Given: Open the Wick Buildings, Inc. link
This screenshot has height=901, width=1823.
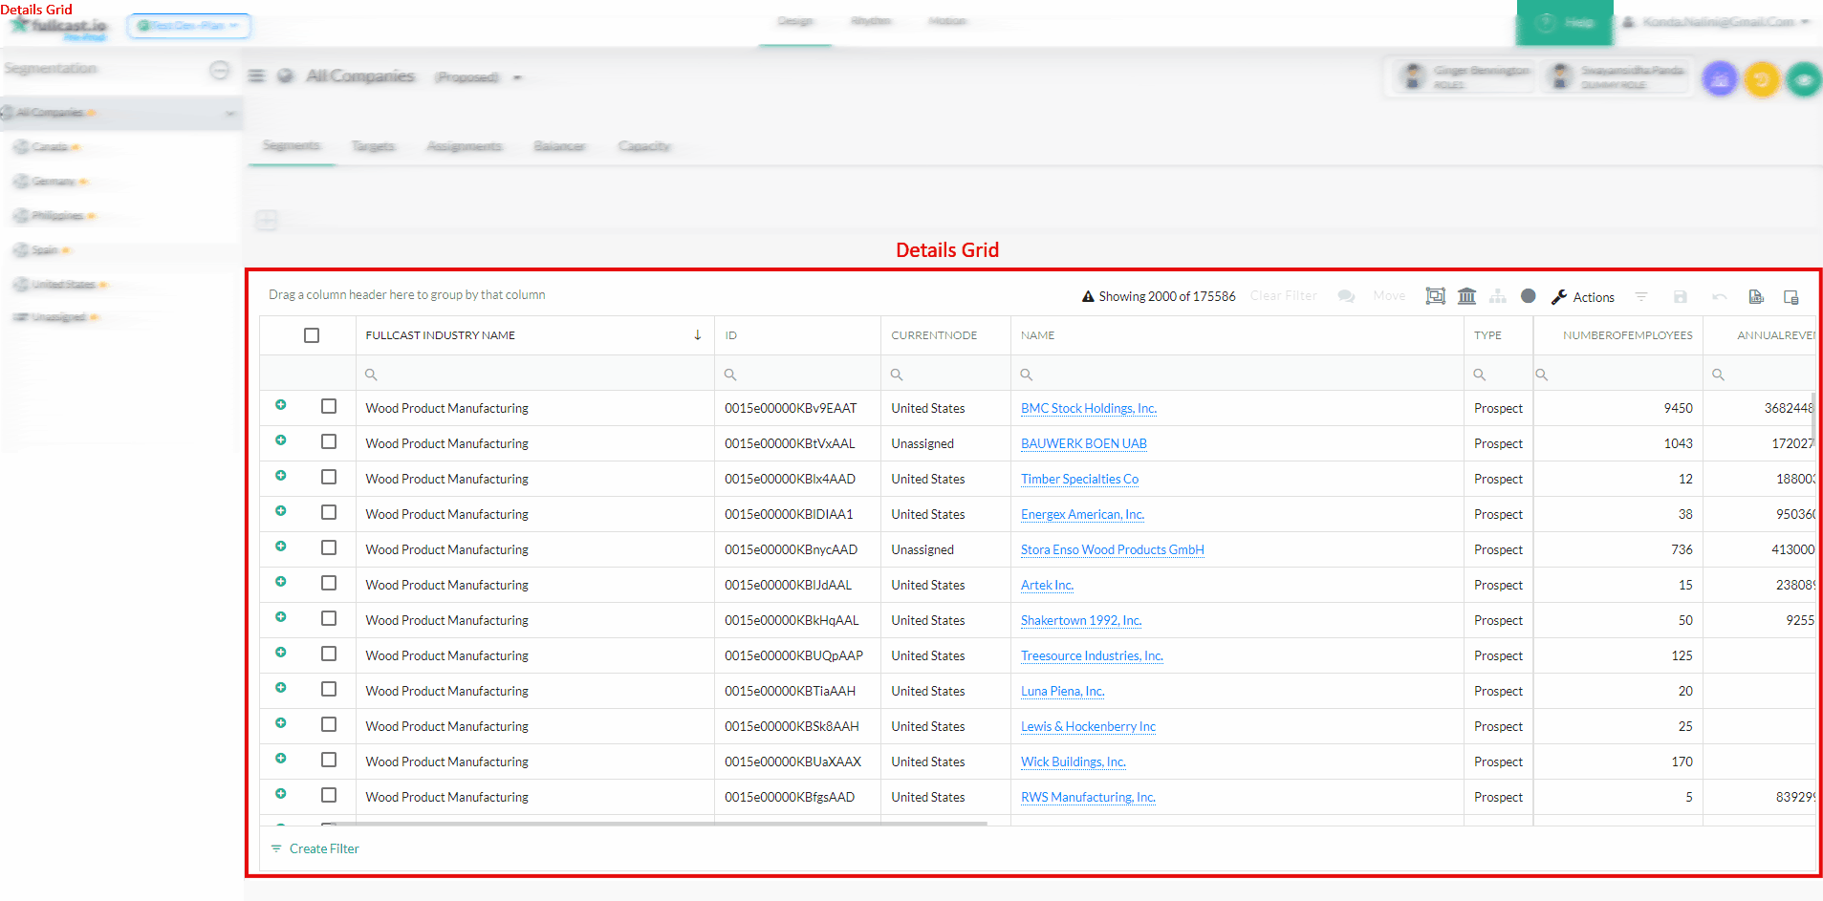Looking at the screenshot, I should pos(1074,762).
